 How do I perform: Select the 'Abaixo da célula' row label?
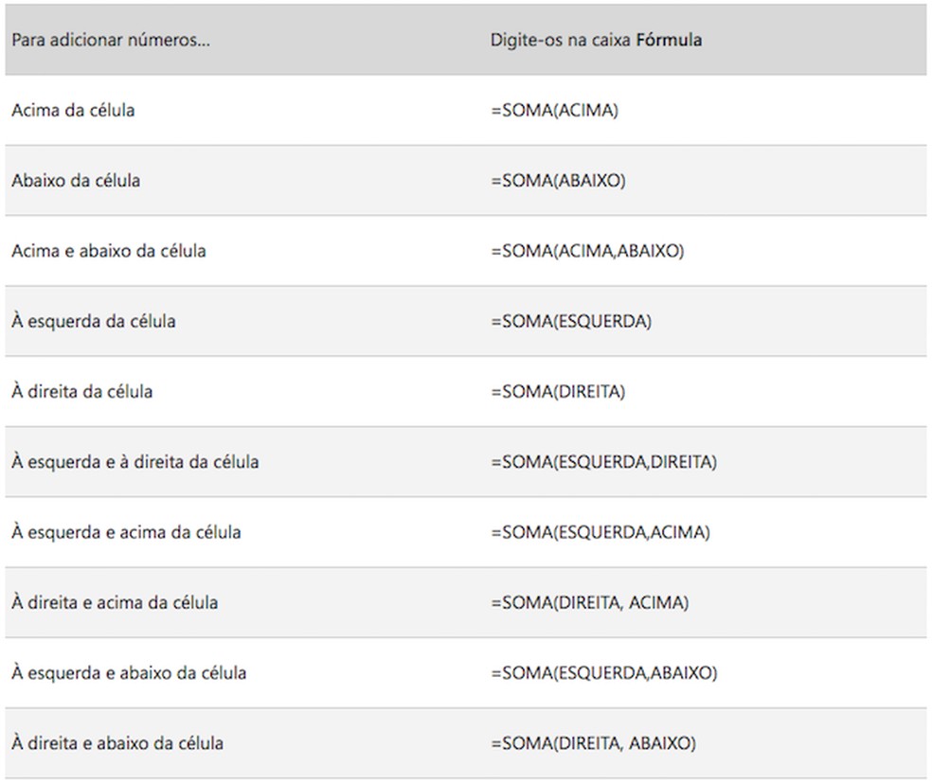point(76,181)
